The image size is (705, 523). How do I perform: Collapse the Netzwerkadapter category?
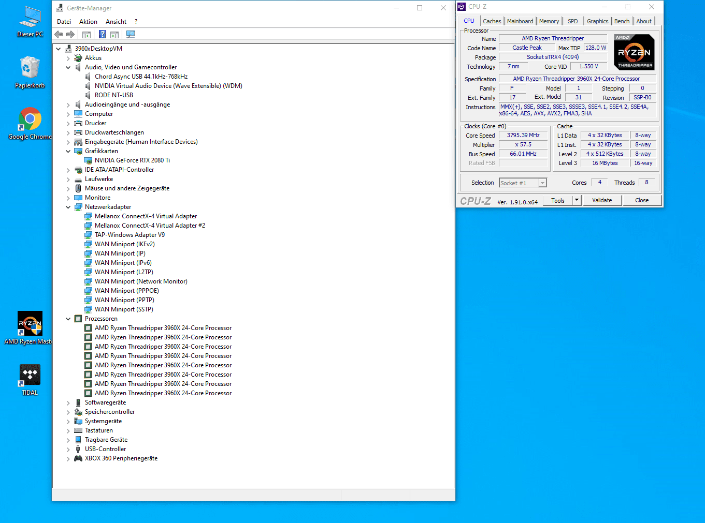tap(68, 207)
